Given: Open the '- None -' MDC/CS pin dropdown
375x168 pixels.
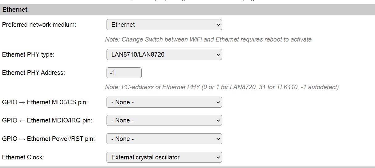Looking at the screenshot, I should 160,102.
